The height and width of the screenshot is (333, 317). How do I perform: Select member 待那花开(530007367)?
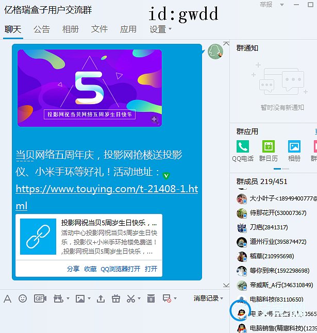(x=276, y=213)
